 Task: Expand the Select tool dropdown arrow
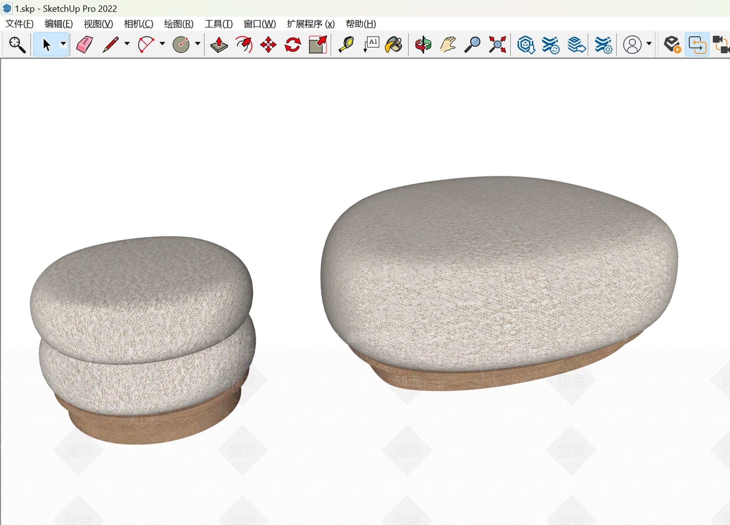pos(63,44)
